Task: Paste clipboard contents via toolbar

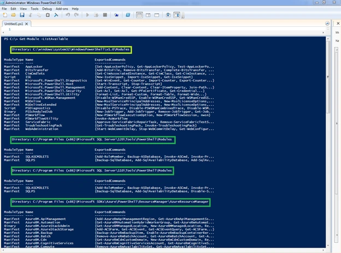Action: tap(48, 15)
